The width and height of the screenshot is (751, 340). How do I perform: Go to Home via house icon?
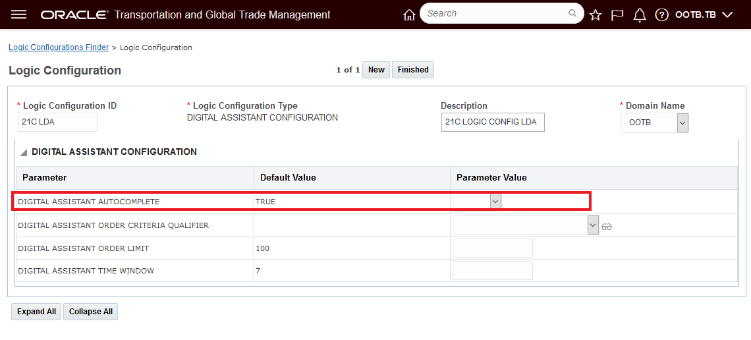coord(409,14)
